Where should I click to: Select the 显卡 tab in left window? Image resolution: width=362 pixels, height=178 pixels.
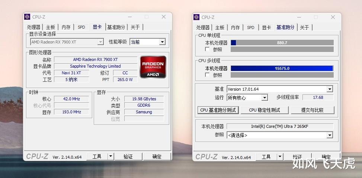click(x=97, y=27)
